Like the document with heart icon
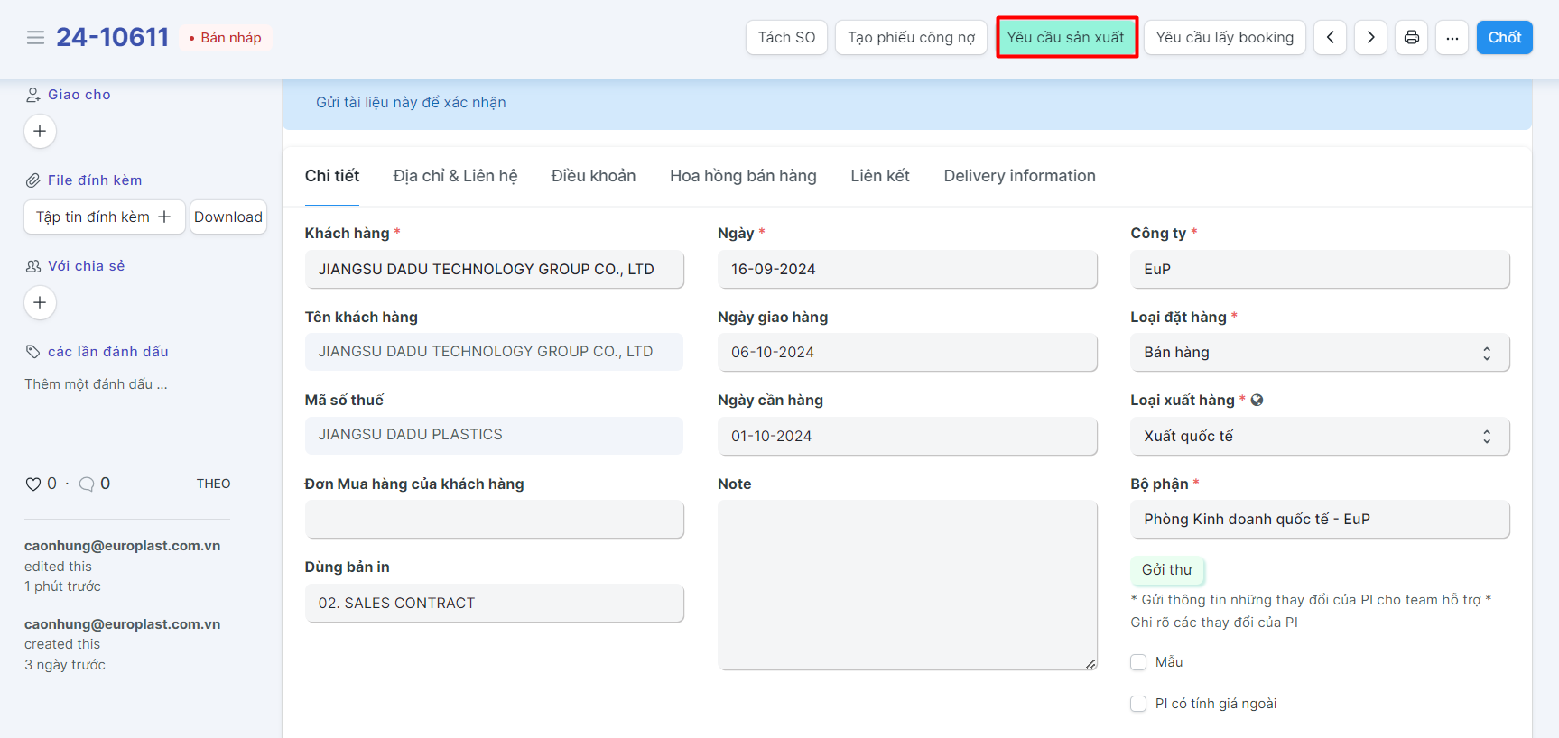The width and height of the screenshot is (1559, 738). click(33, 484)
